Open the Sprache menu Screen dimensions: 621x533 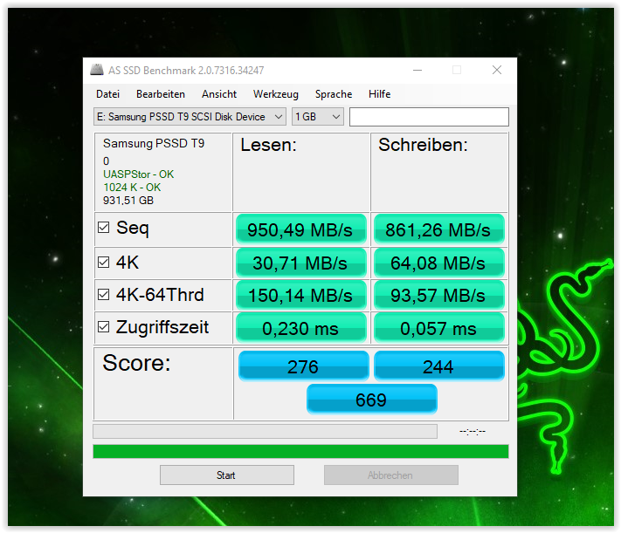(x=334, y=94)
